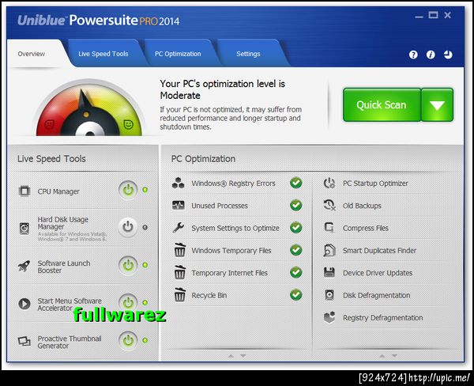Image resolution: width=474 pixels, height=386 pixels.
Task: Click the Recycle Bin label
Action: click(x=209, y=295)
